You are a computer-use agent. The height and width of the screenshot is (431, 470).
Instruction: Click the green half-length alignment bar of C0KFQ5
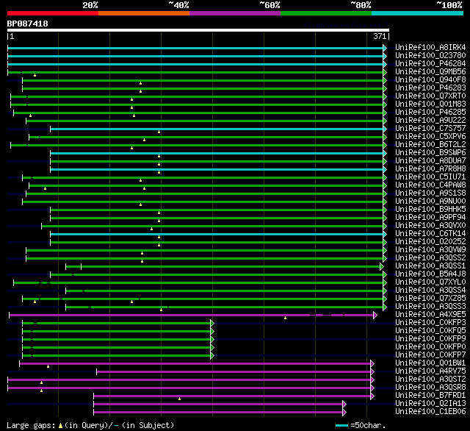pyautogui.click(x=118, y=332)
